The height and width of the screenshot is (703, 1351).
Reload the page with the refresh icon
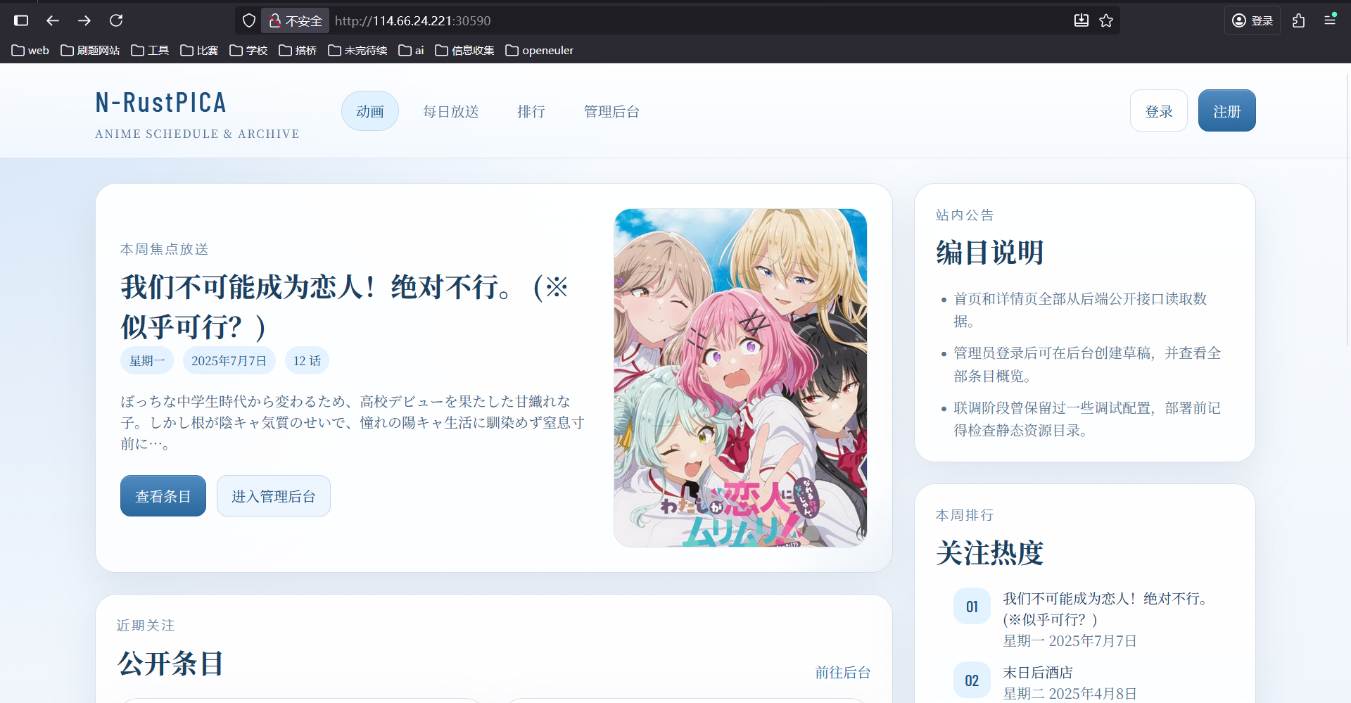tap(116, 20)
